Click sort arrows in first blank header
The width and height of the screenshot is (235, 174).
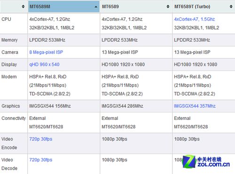(23, 7)
